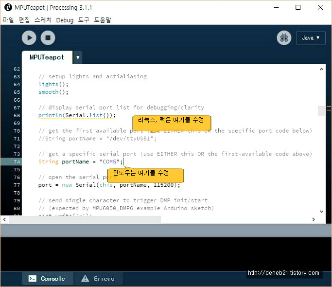Click the "/dev/ttyUSB1" commented line 71
The height and width of the screenshot is (287, 332).
point(97,139)
